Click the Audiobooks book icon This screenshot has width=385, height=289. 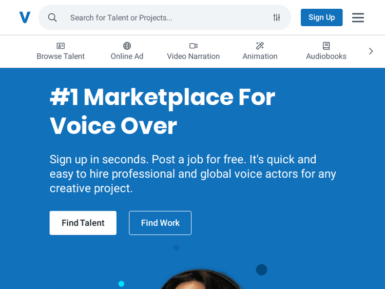pyautogui.click(x=326, y=46)
